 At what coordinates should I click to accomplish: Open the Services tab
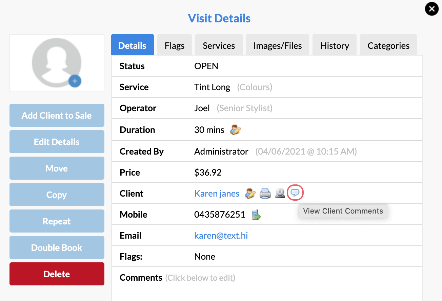pos(219,45)
